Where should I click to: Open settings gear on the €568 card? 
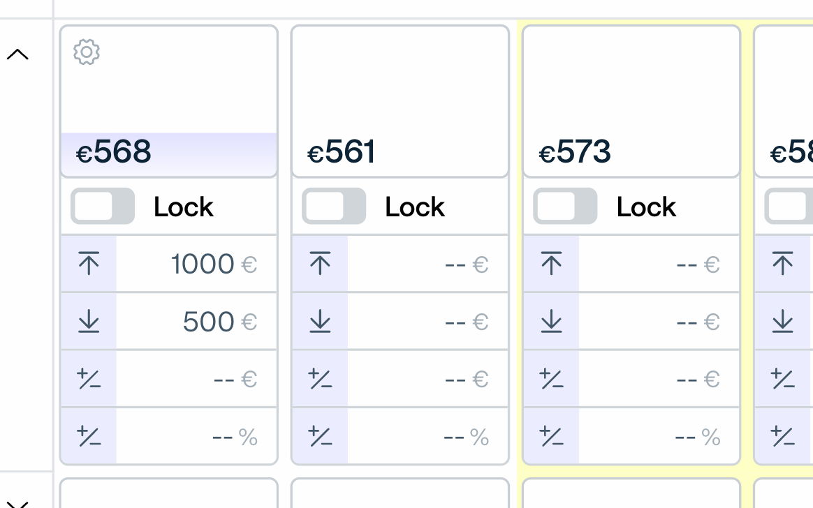pyautogui.click(x=87, y=52)
